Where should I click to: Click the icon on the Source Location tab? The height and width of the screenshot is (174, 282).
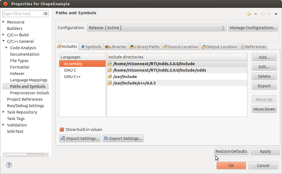click(165, 46)
